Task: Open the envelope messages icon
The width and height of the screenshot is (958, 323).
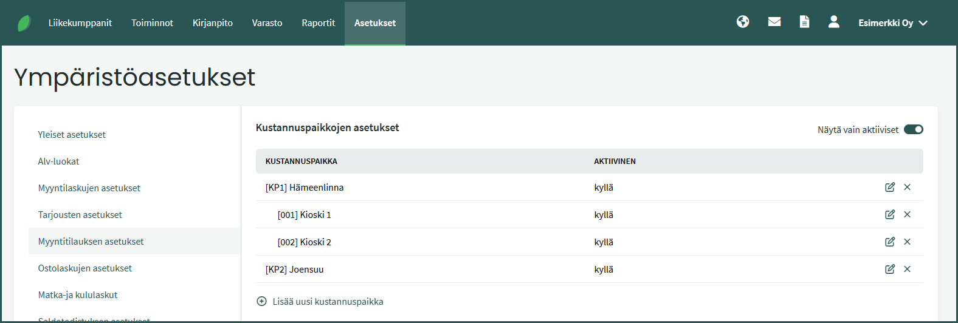Action: pos(774,22)
